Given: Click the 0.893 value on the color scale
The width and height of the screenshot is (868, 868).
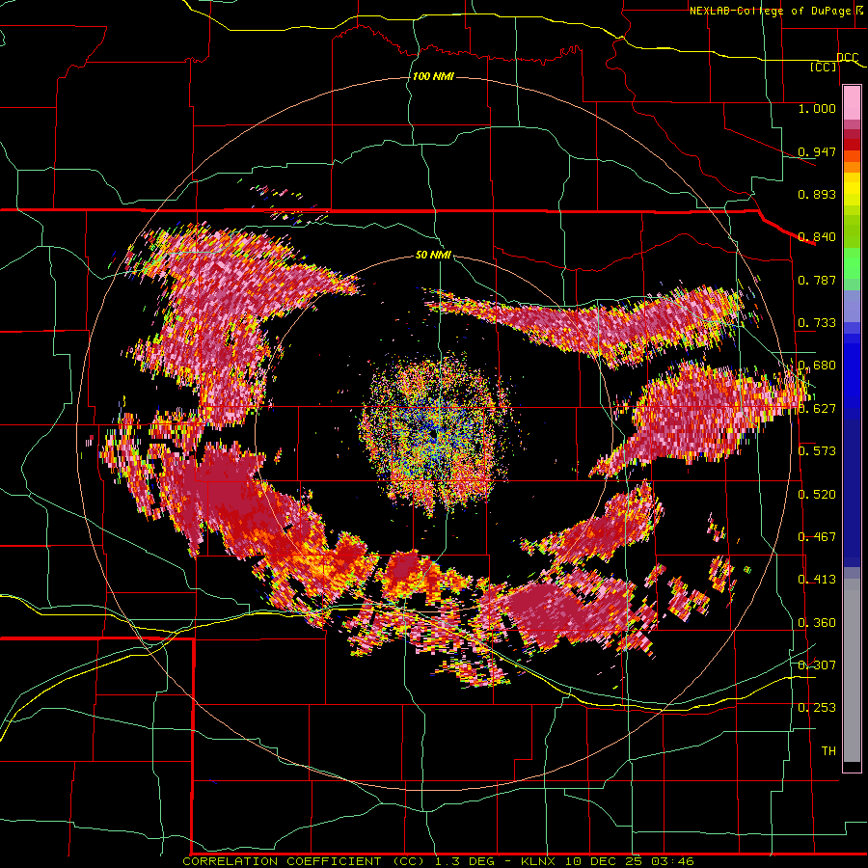Looking at the screenshot, I should point(817,194).
